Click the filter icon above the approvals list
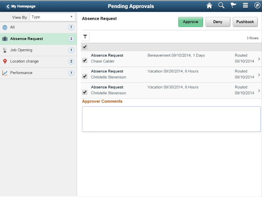This screenshot has height=197, width=262. click(85, 36)
